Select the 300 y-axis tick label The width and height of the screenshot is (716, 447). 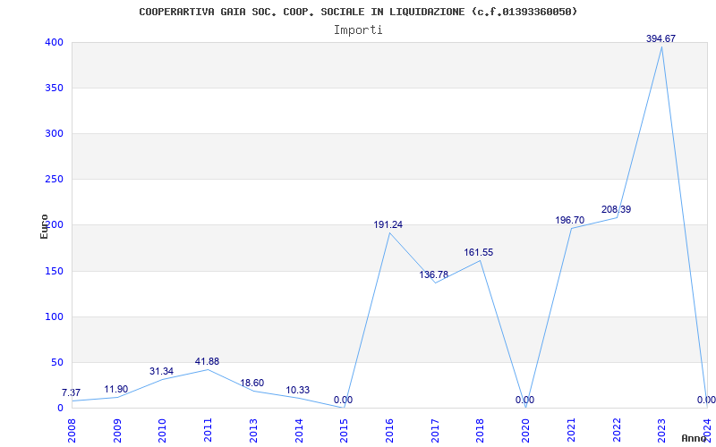click(54, 133)
